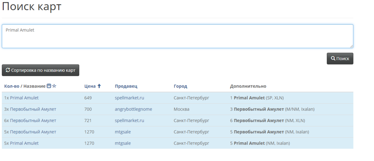Click the card image icon in name header
Viewport: 374px width, 161px height.
pos(49,86)
